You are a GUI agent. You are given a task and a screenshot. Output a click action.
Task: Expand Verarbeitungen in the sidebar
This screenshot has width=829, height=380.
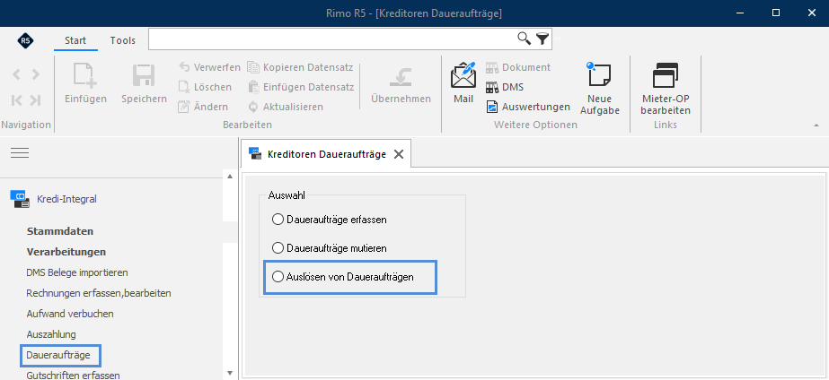(66, 252)
